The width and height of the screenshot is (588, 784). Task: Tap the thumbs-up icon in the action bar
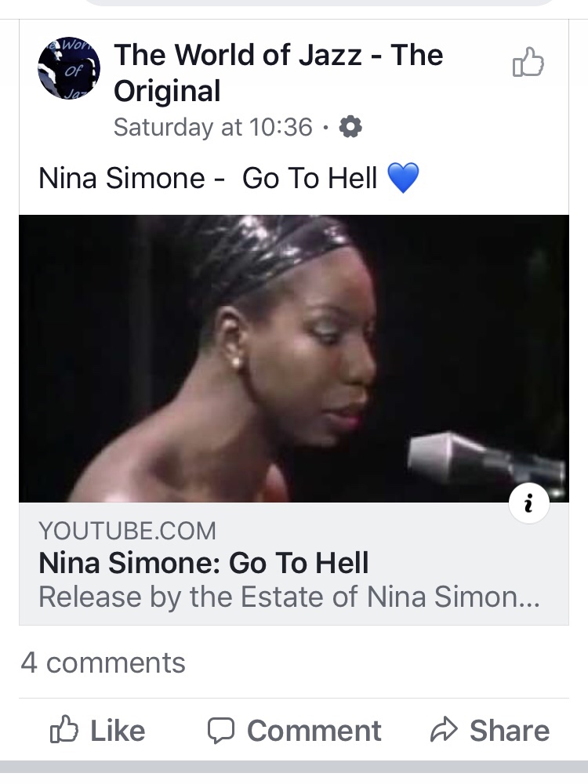click(64, 731)
